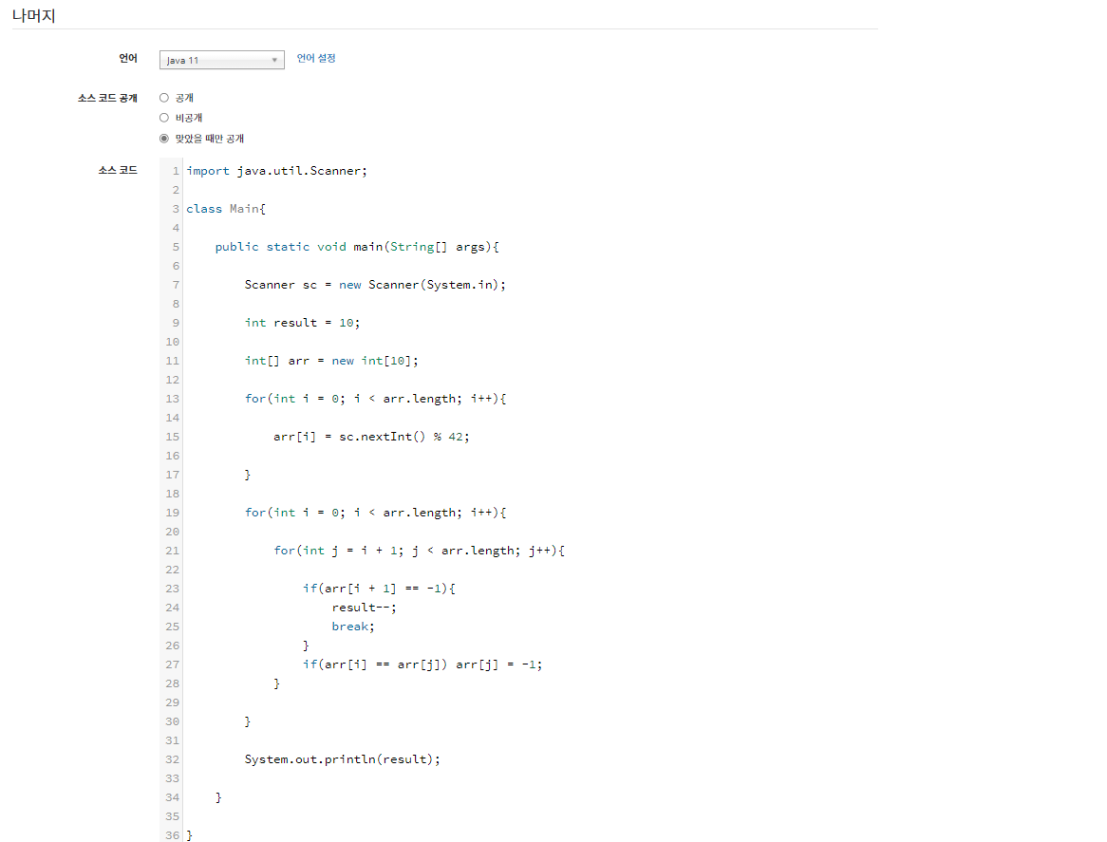
Task: Click the 언어 field label
Action: point(128,58)
